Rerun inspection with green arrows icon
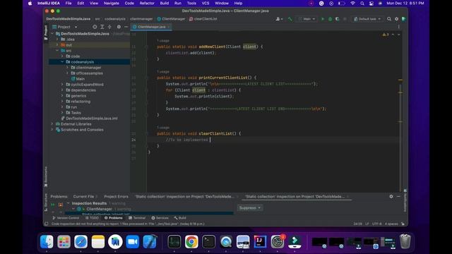452x254 pixels. [53, 205]
